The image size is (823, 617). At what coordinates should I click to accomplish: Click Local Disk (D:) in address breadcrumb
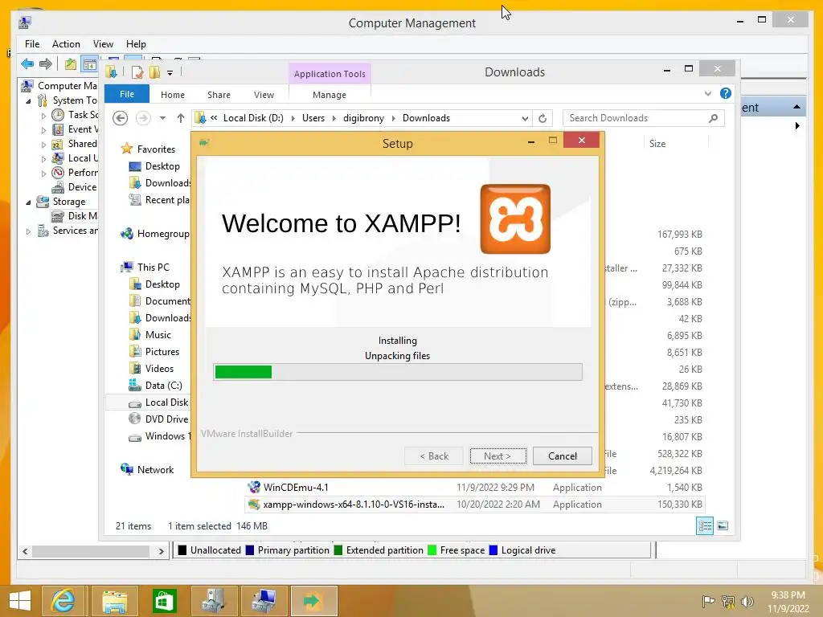click(x=253, y=118)
